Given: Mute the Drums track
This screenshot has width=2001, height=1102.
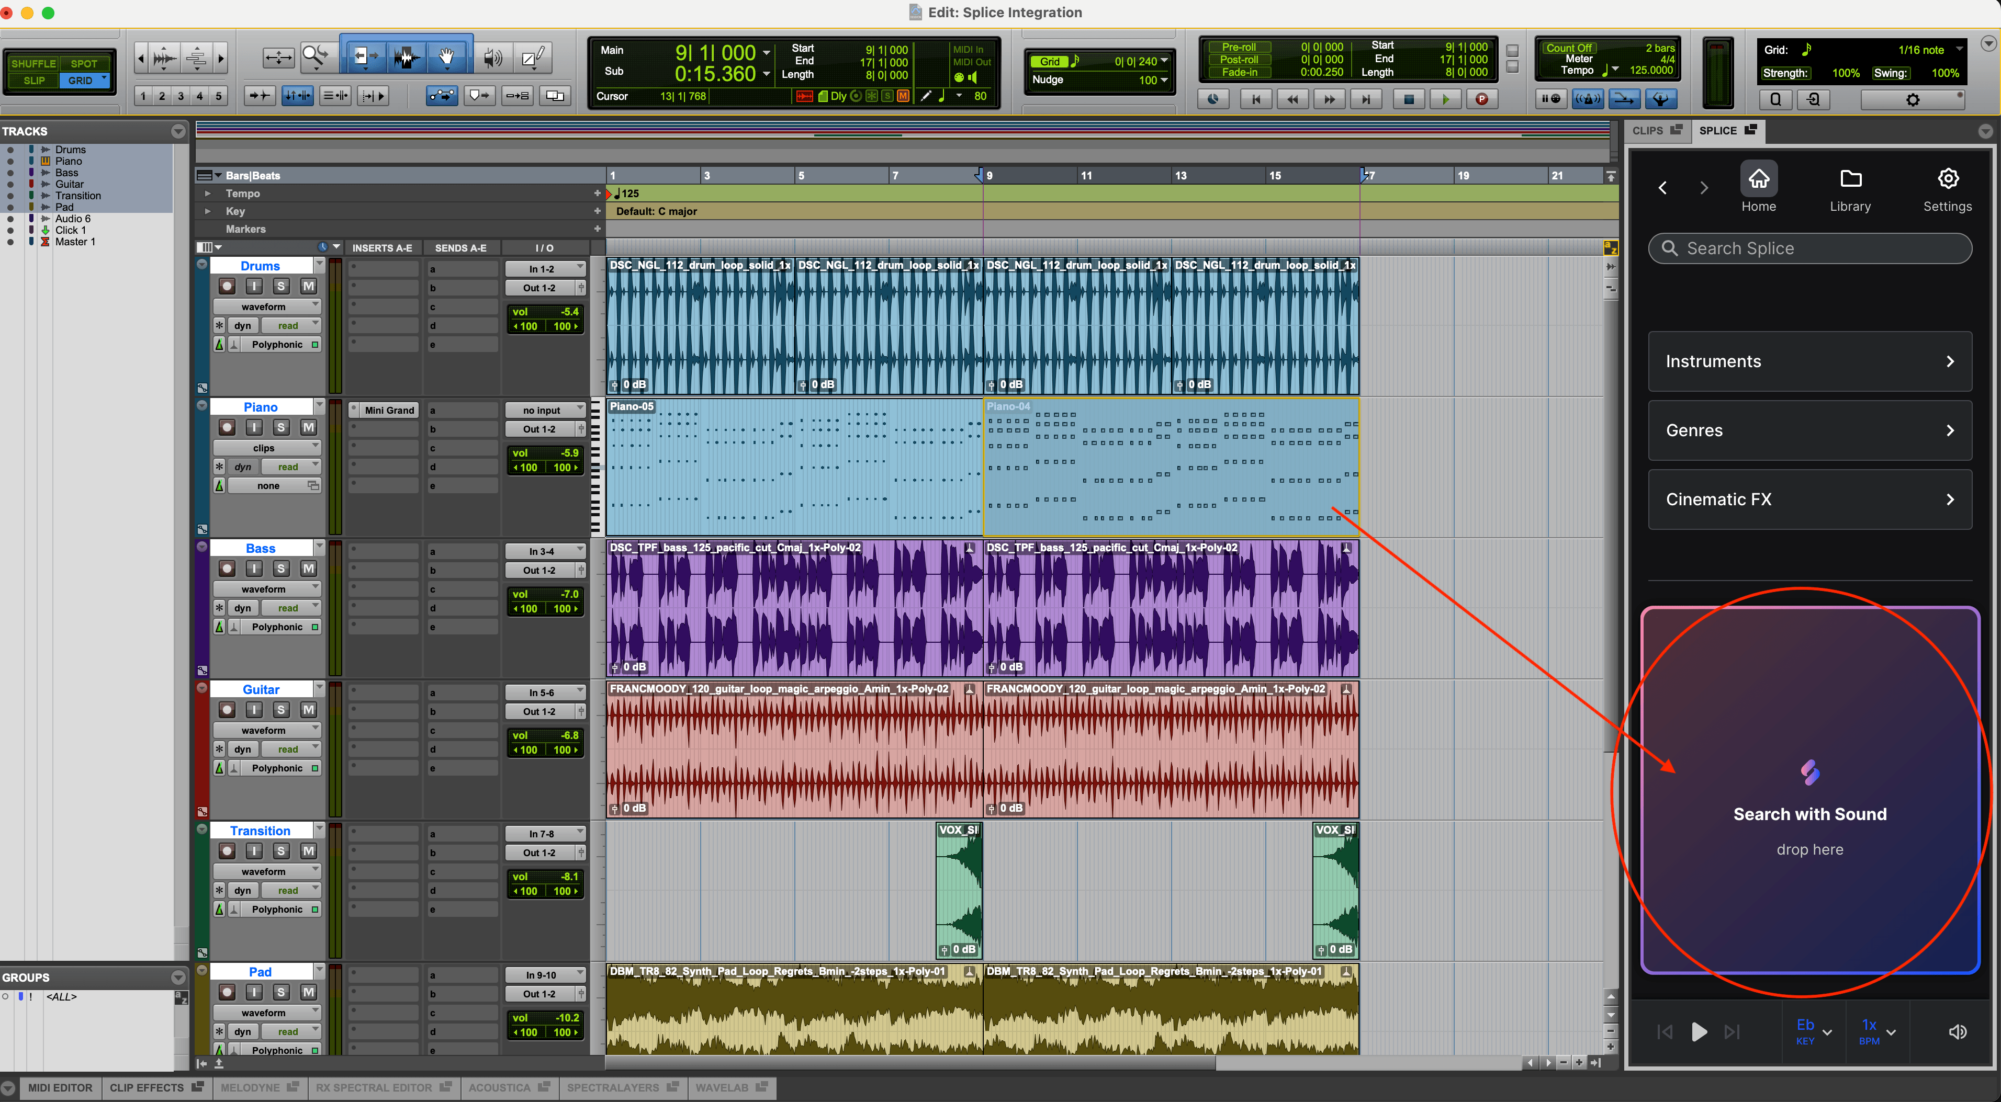Looking at the screenshot, I should [x=308, y=287].
